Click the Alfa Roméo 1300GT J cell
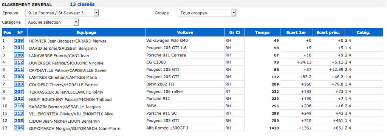 pos(185,128)
